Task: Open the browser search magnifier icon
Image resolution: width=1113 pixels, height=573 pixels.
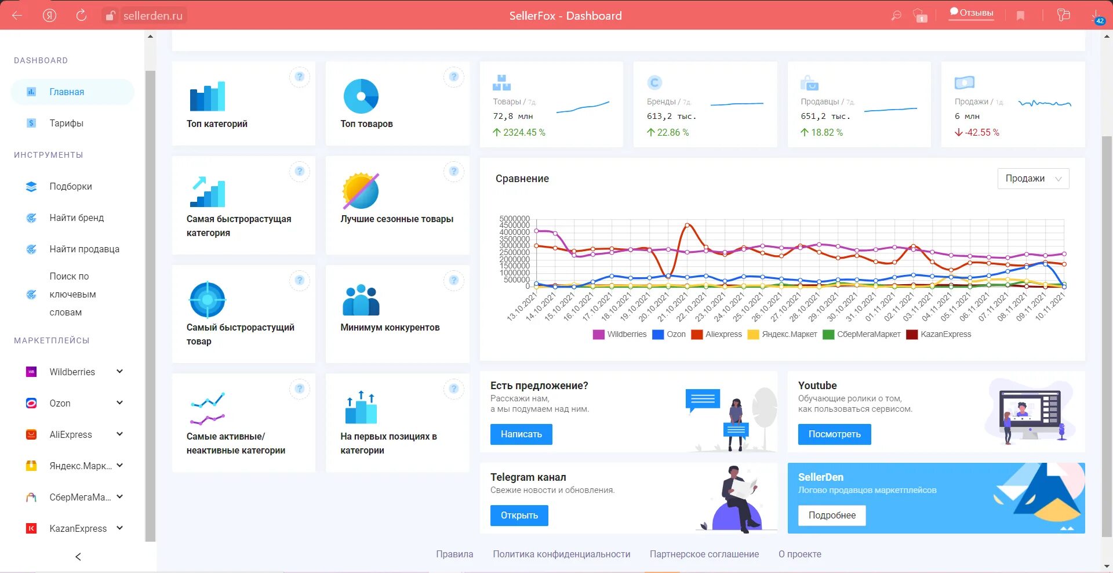Action: [896, 16]
